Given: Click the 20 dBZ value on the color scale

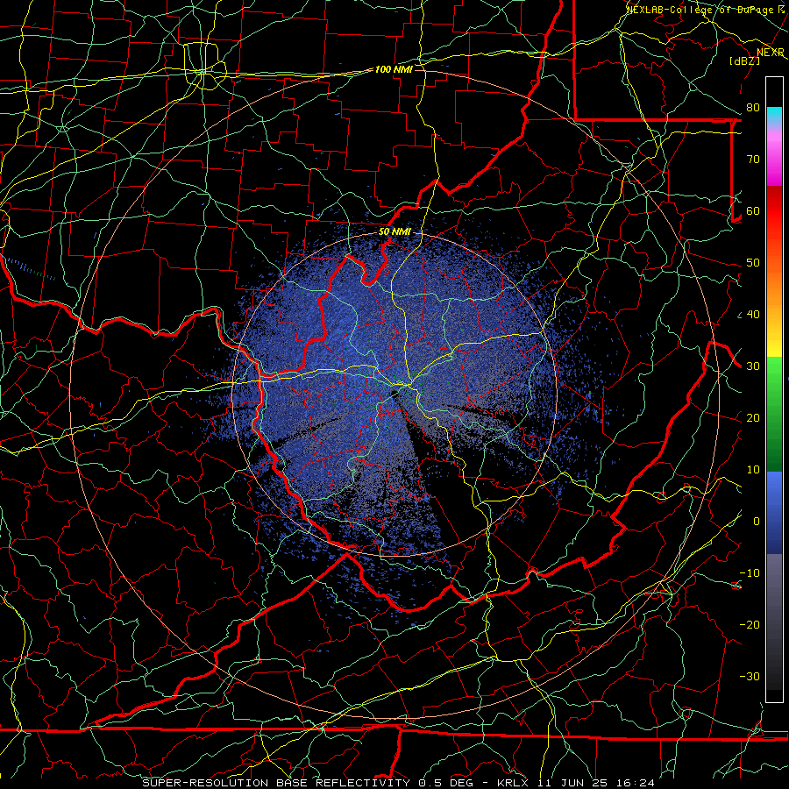Looking at the screenshot, I should (753, 418).
